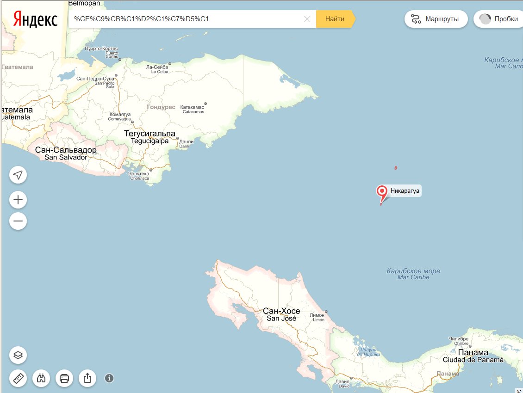Share the map using share icon
523x393 pixels.
(x=87, y=378)
